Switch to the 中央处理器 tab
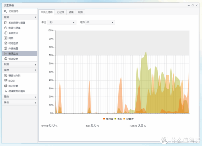The height and width of the screenshot is (146, 202). [47, 12]
